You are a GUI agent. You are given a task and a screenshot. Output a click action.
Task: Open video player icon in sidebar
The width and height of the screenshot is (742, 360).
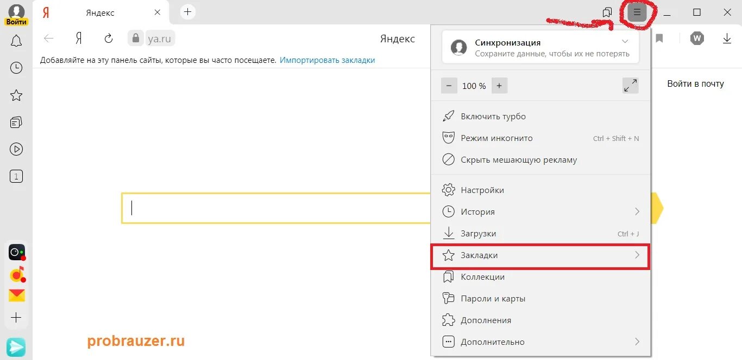pos(16,149)
